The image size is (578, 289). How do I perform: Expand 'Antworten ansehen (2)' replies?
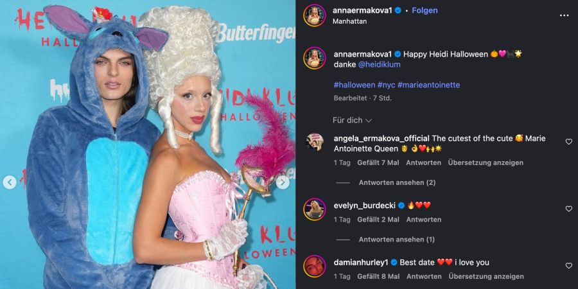click(x=397, y=182)
